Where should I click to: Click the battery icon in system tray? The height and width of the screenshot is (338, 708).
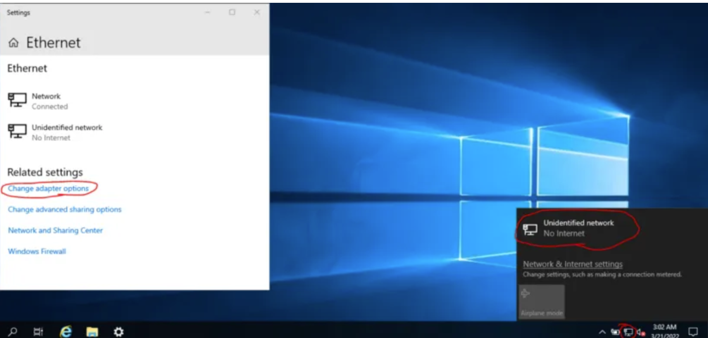pyautogui.click(x=615, y=332)
